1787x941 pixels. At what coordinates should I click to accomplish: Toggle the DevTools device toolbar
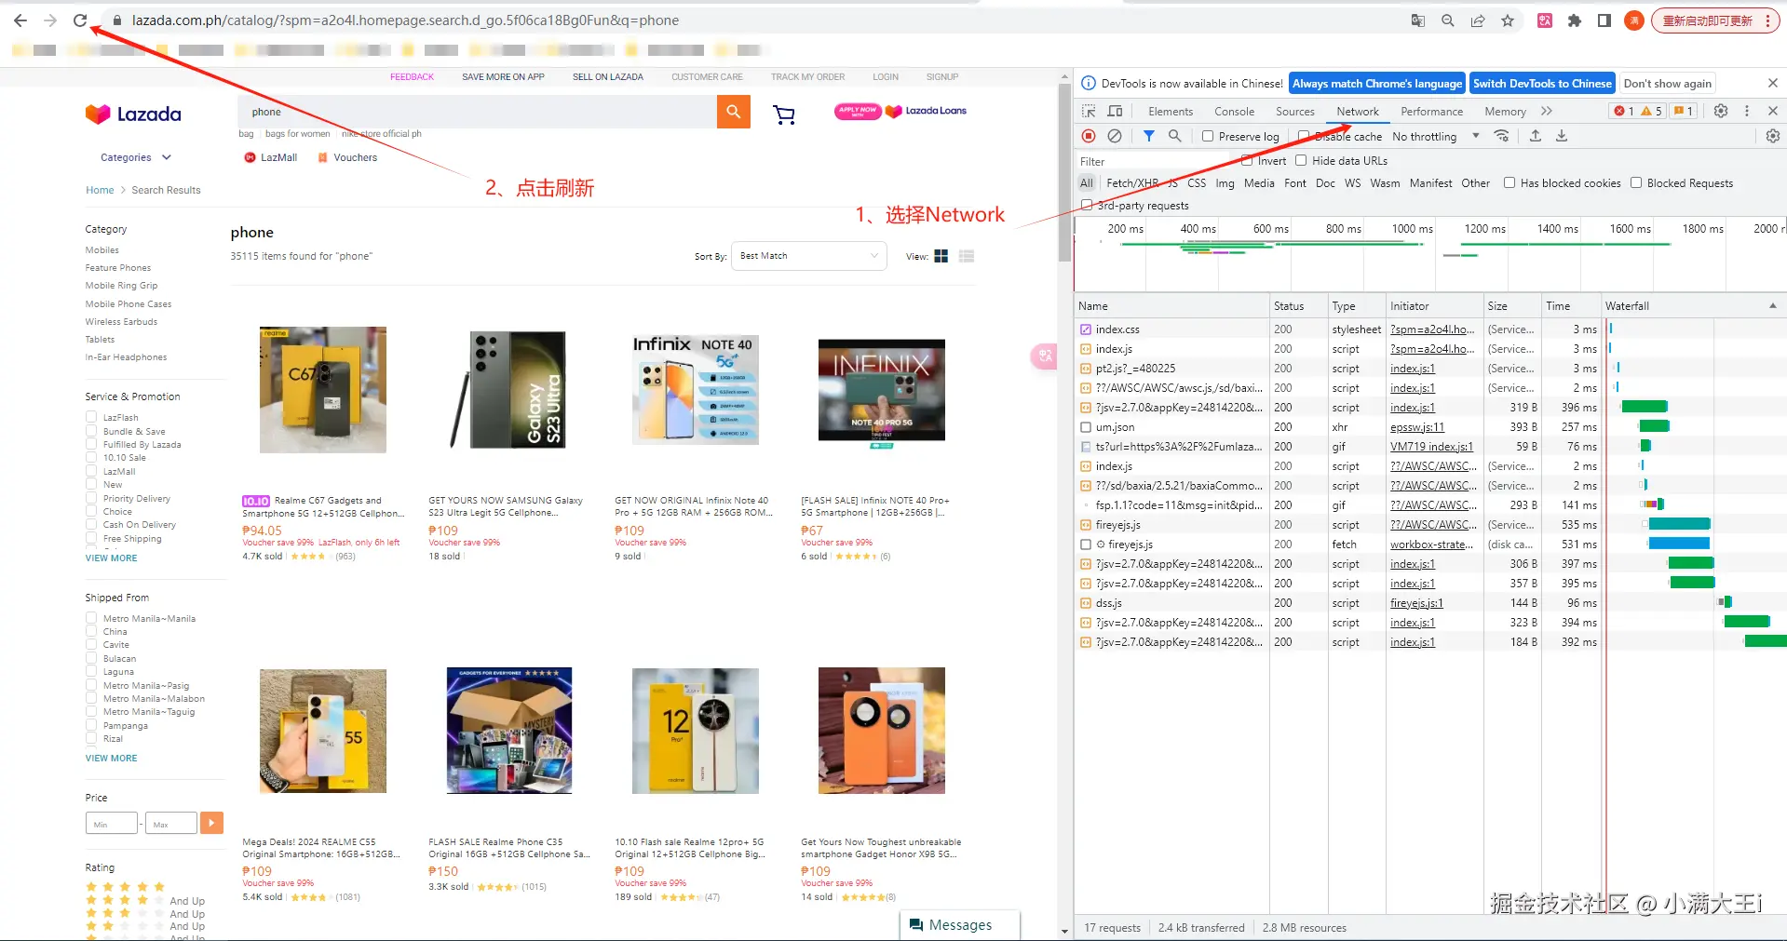(1114, 111)
